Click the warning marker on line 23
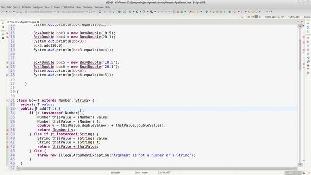This screenshot has width=311, height=175. point(7,67)
